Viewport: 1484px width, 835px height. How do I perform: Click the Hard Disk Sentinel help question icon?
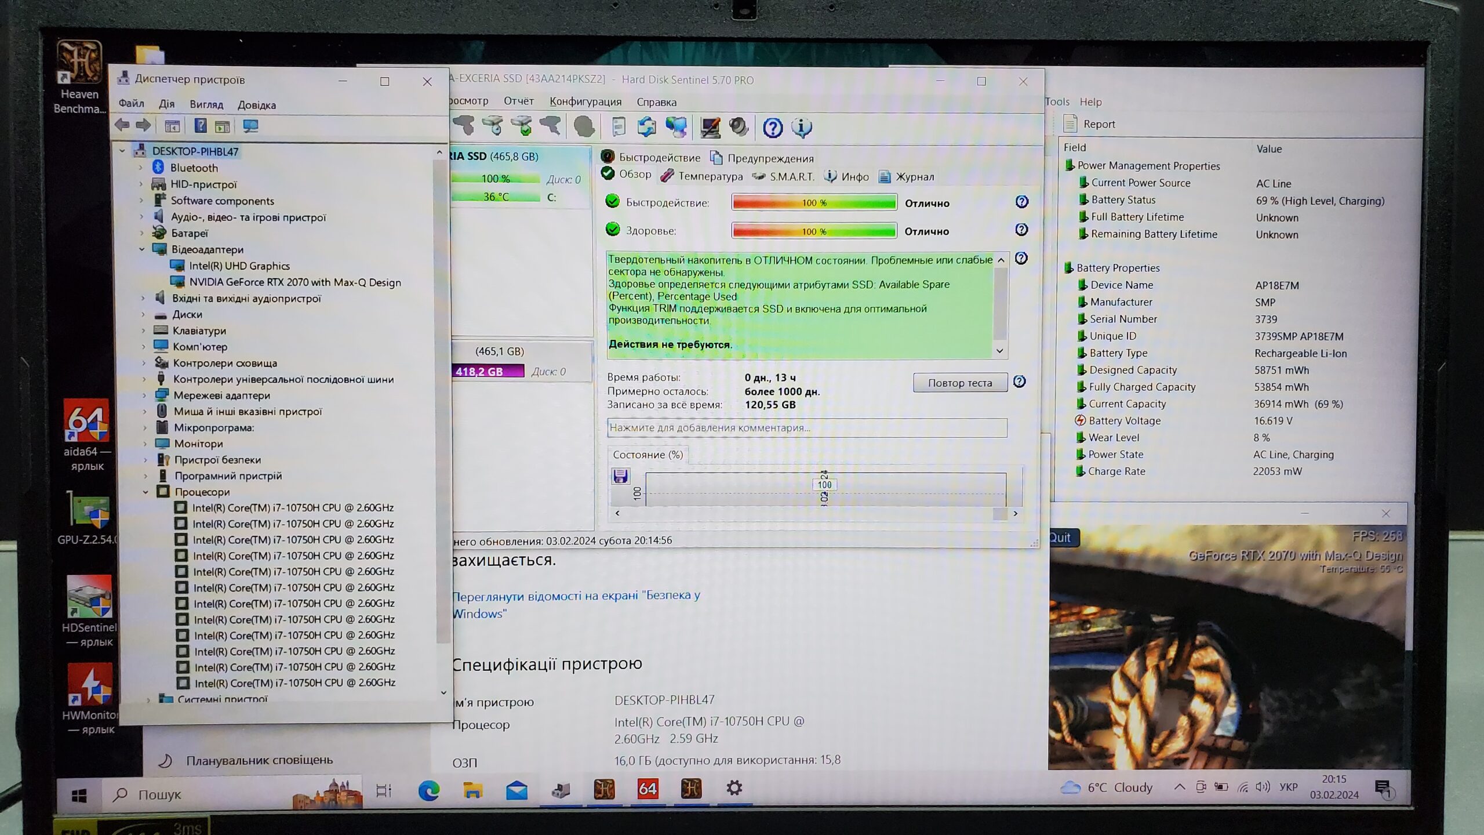tap(772, 127)
